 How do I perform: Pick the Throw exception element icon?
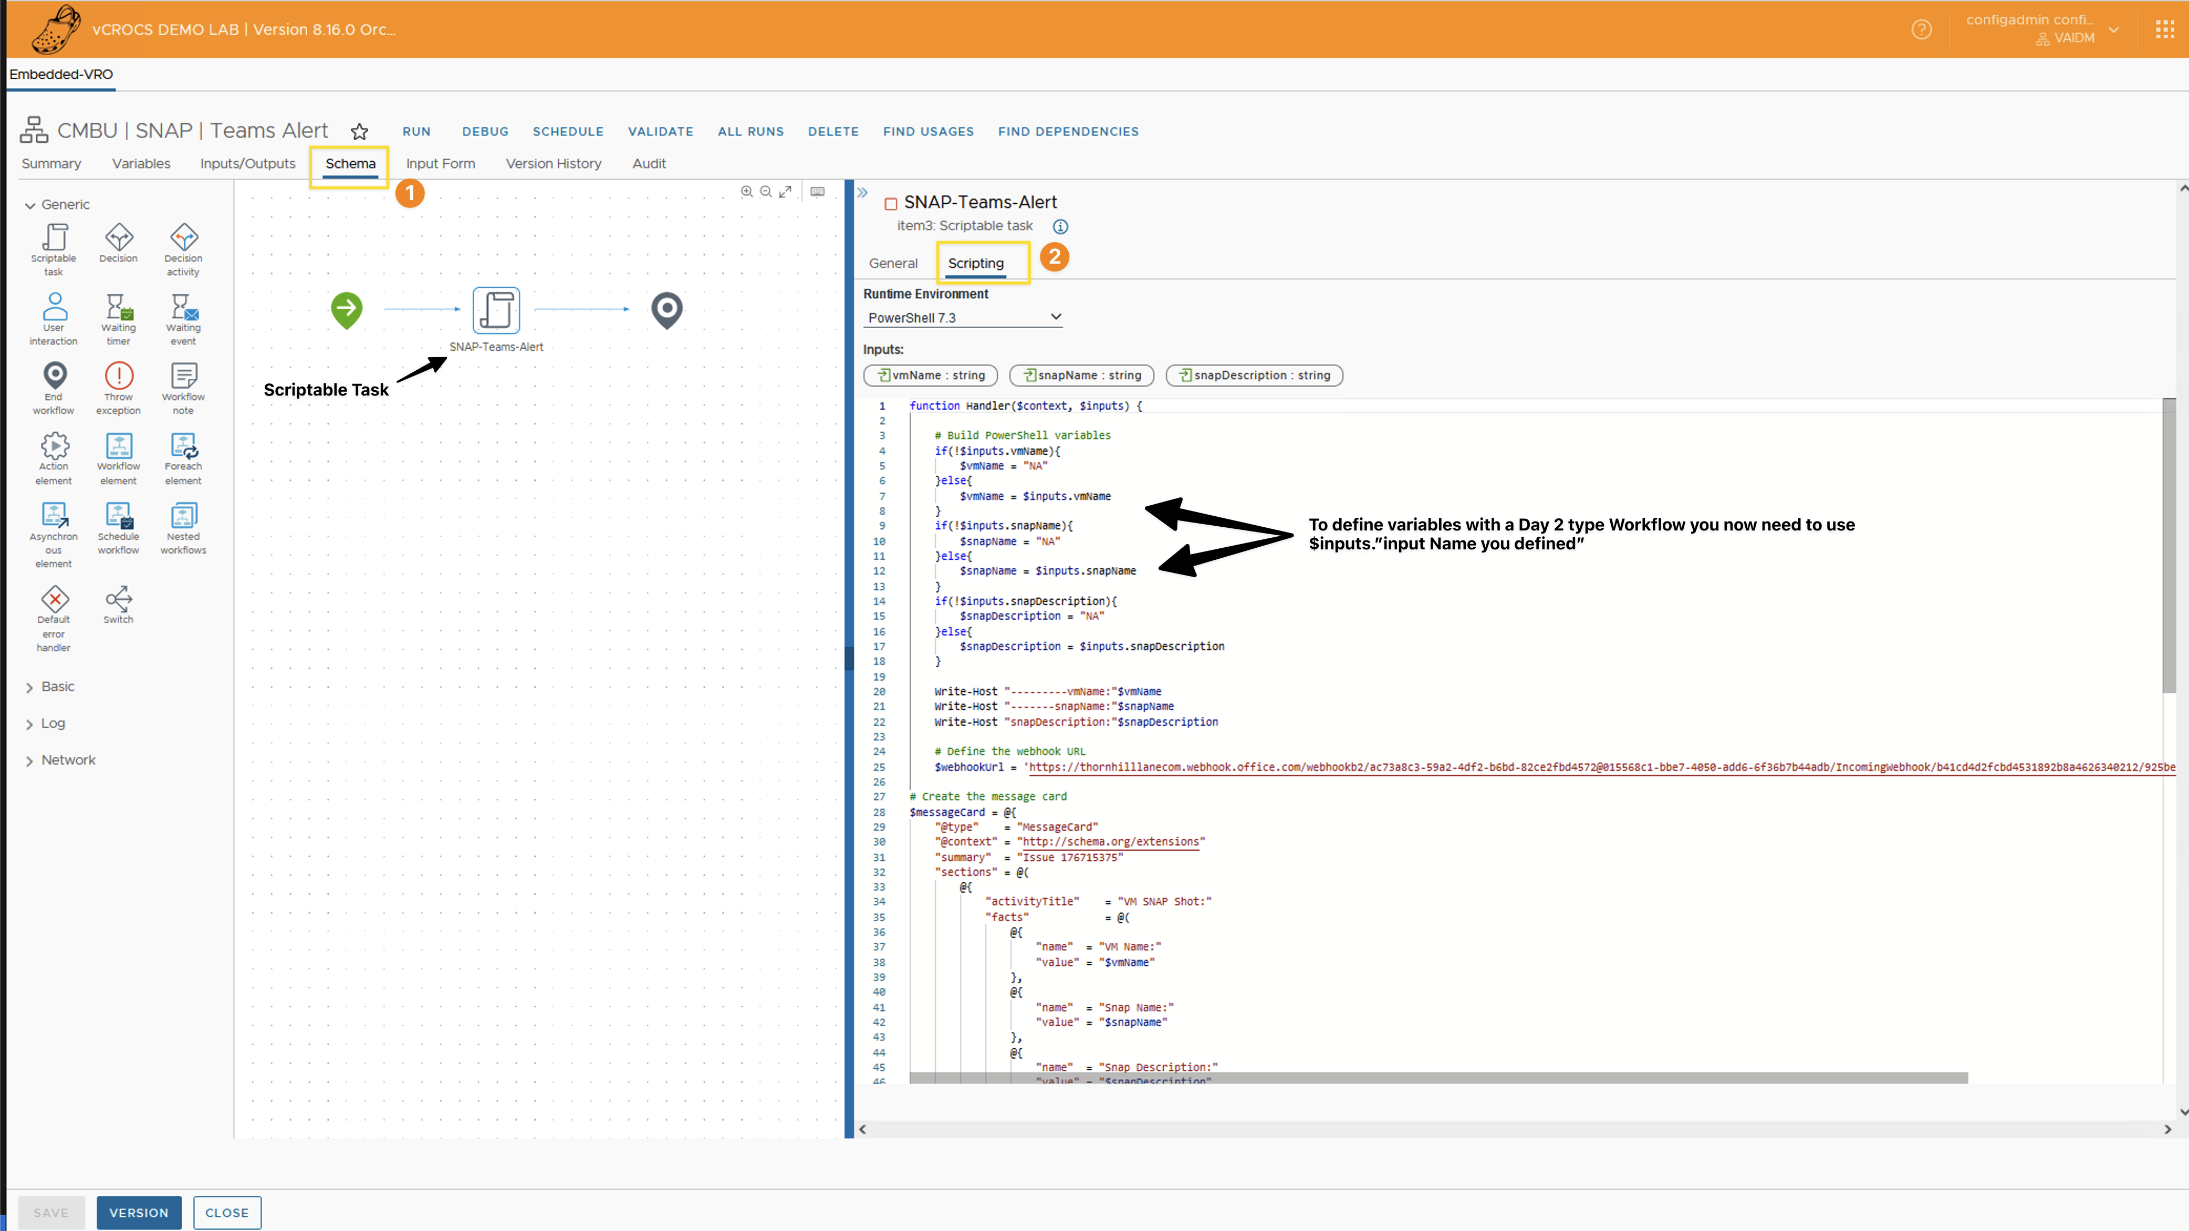[118, 377]
